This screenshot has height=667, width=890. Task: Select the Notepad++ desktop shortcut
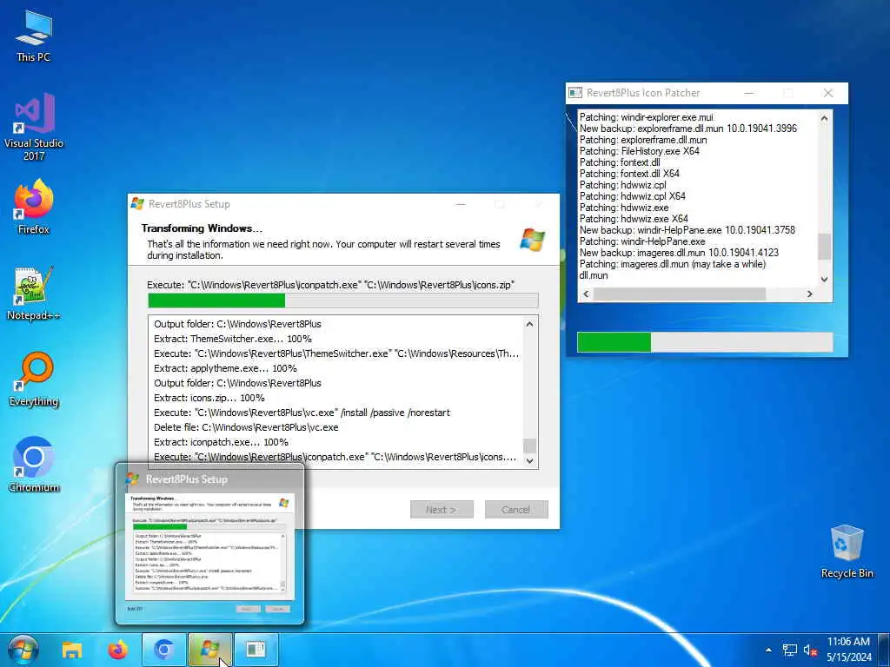(x=34, y=294)
